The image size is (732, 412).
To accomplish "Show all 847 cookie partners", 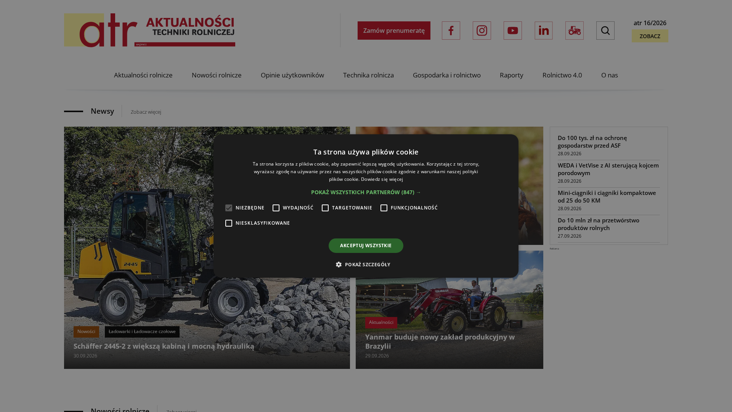I will coord(366,192).
